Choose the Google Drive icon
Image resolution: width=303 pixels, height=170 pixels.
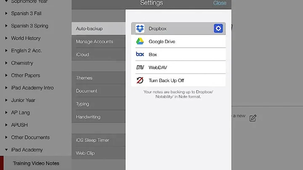(x=140, y=41)
